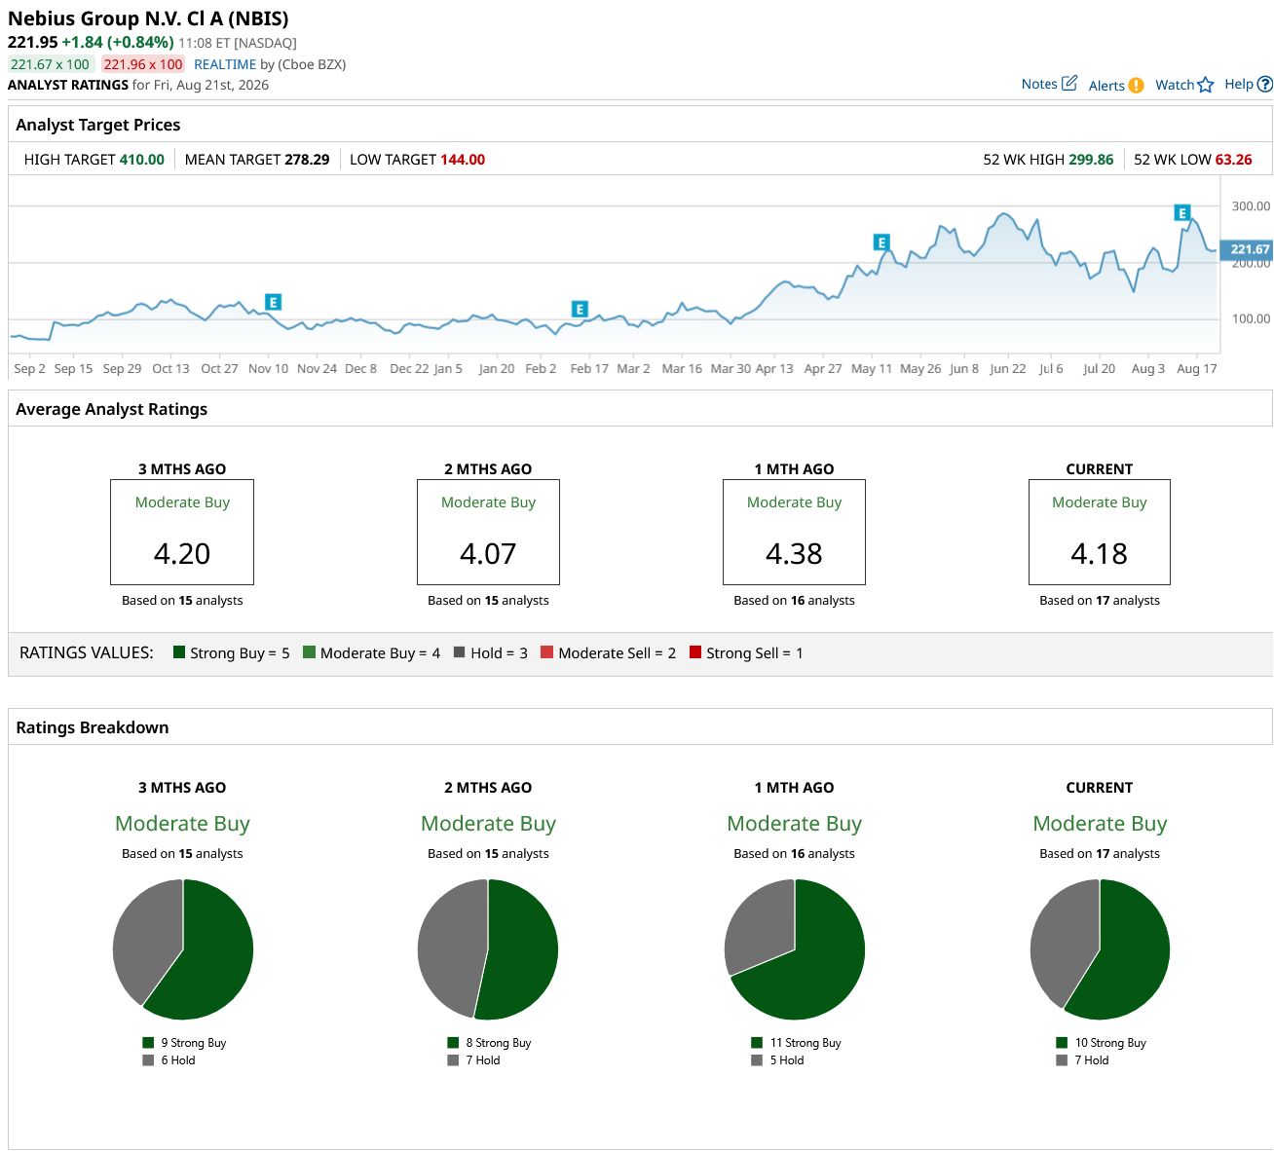Click the green slice of the 1 MTH AGO pie
The width and height of the screenshot is (1274, 1151).
(x=808, y=964)
